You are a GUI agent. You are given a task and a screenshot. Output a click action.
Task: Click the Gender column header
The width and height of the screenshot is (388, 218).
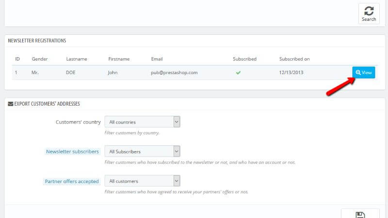pyautogui.click(x=40, y=59)
